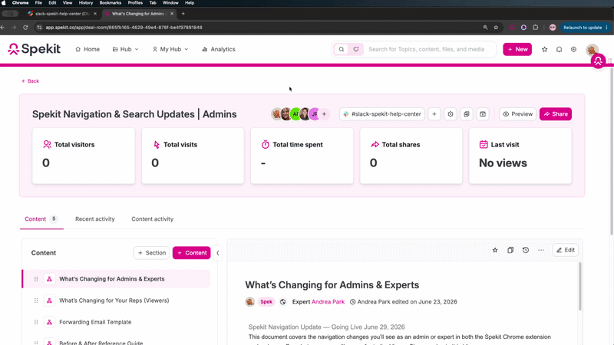Image resolution: width=614 pixels, height=345 pixels.
Task: Open browser extensions puzzle icon
Action: [x=535, y=28]
